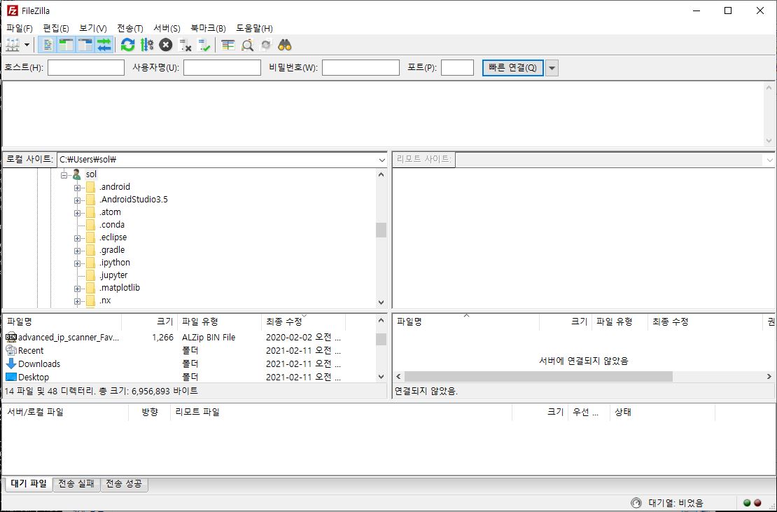Click the process queue icon
The height and width of the screenshot is (512, 777).
146,45
